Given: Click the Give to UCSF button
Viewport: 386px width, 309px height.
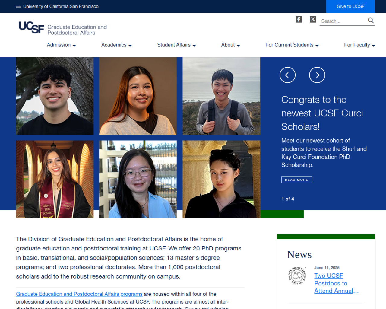Looking at the screenshot, I should pyautogui.click(x=350, y=6).
